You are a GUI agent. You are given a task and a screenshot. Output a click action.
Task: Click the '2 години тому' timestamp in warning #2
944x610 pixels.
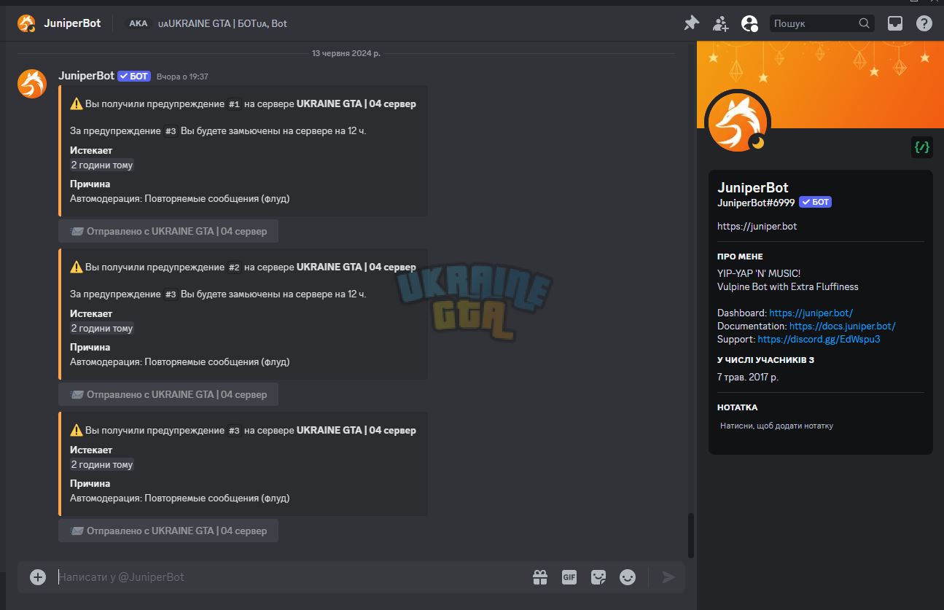click(102, 329)
